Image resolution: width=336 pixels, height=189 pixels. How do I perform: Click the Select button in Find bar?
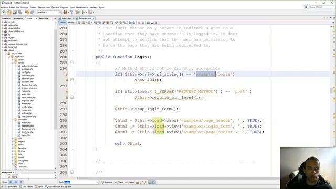[130, 182]
